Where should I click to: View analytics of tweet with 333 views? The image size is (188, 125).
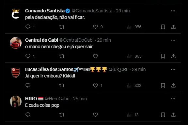click(x=134, y=86)
